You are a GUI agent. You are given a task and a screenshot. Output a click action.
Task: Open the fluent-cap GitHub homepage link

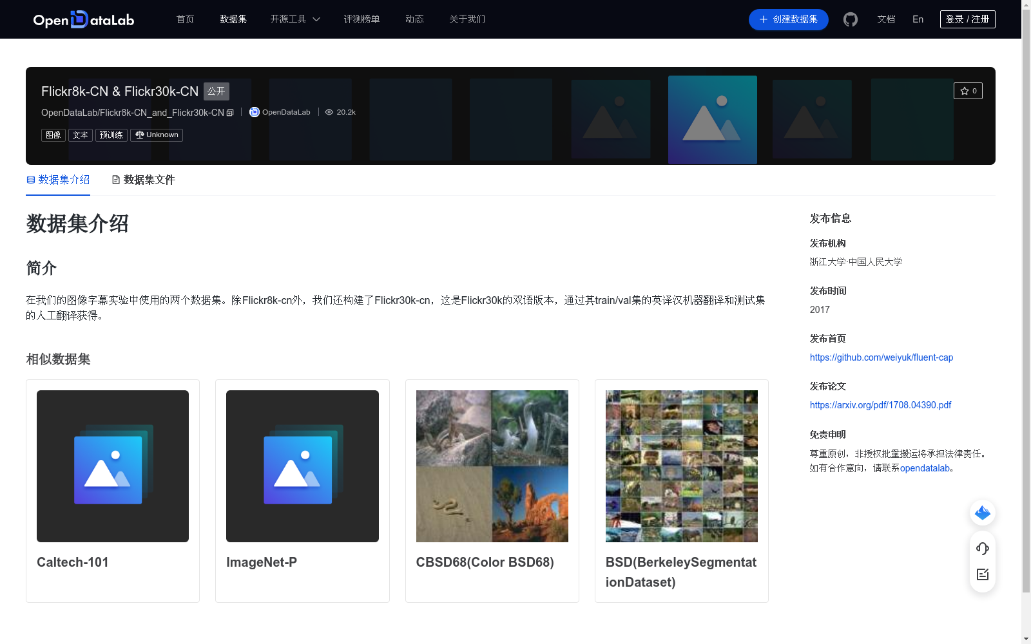[882, 357]
